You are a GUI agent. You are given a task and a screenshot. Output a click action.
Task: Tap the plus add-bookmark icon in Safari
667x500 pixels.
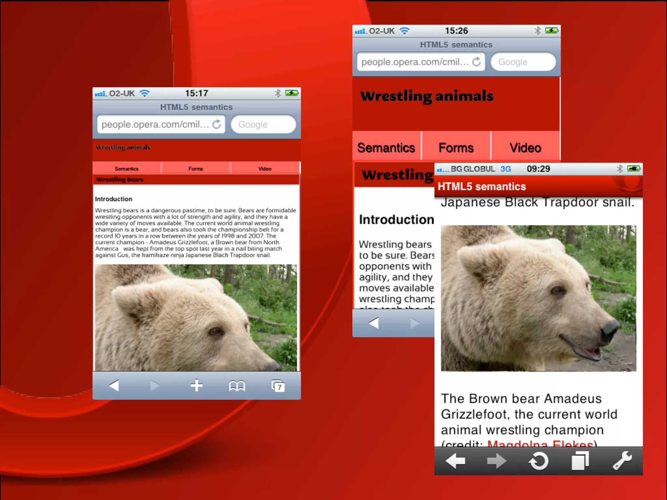point(196,386)
